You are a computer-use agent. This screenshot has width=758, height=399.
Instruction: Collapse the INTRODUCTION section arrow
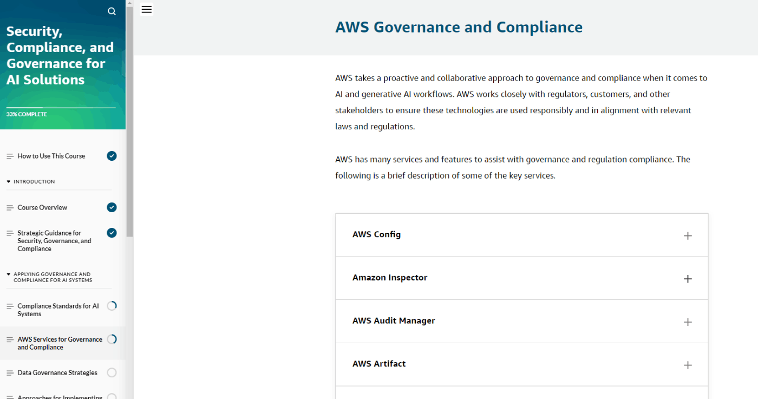click(x=9, y=181)
